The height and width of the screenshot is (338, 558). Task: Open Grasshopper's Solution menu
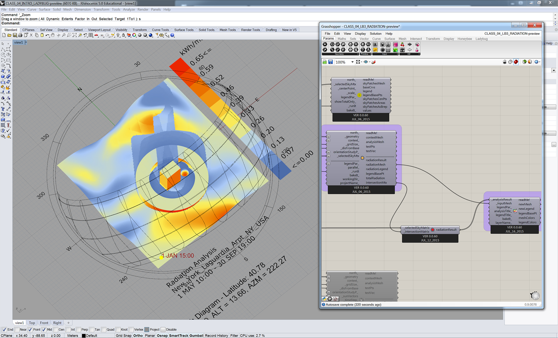(375, 34)
